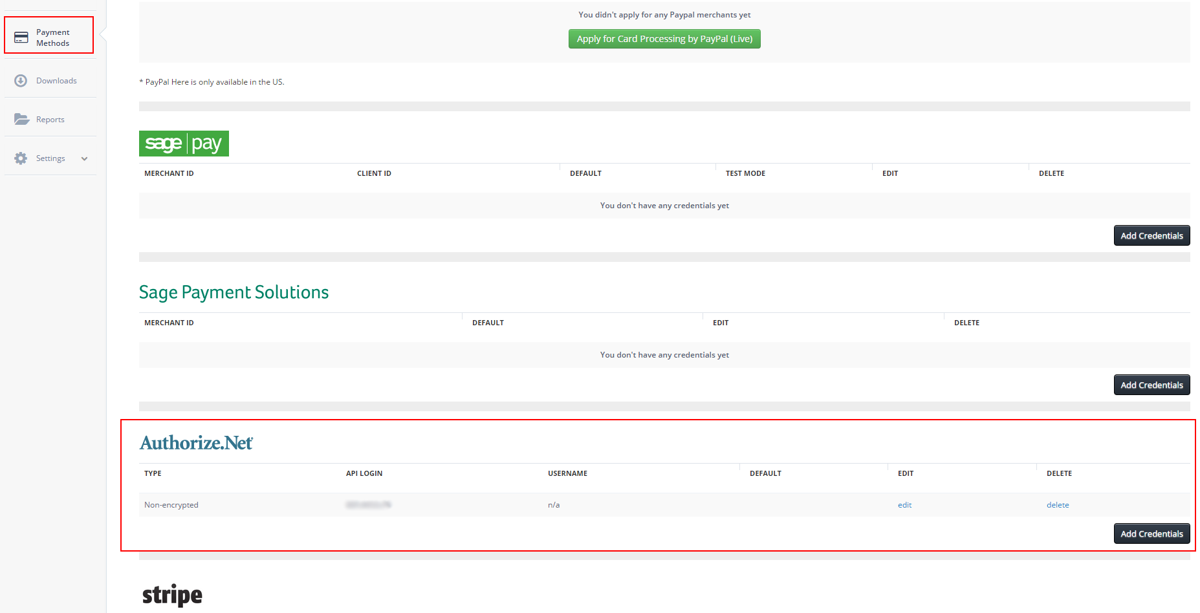The width and height of the screenshot is (1200, 613).
Task: Click Authorize.Net 'DELETE' column header
Action: [x=1059, y=473]
